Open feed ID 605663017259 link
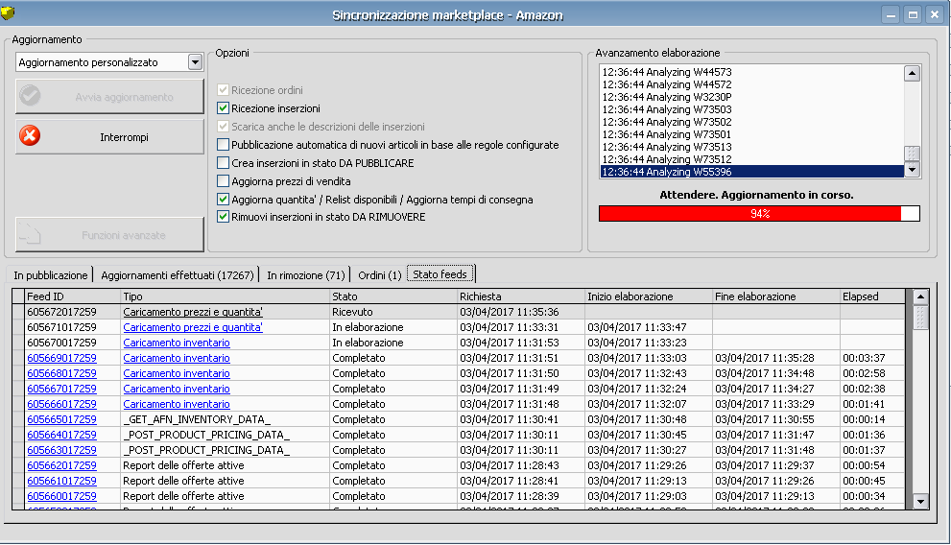951x545 pixels. point(61,450)
